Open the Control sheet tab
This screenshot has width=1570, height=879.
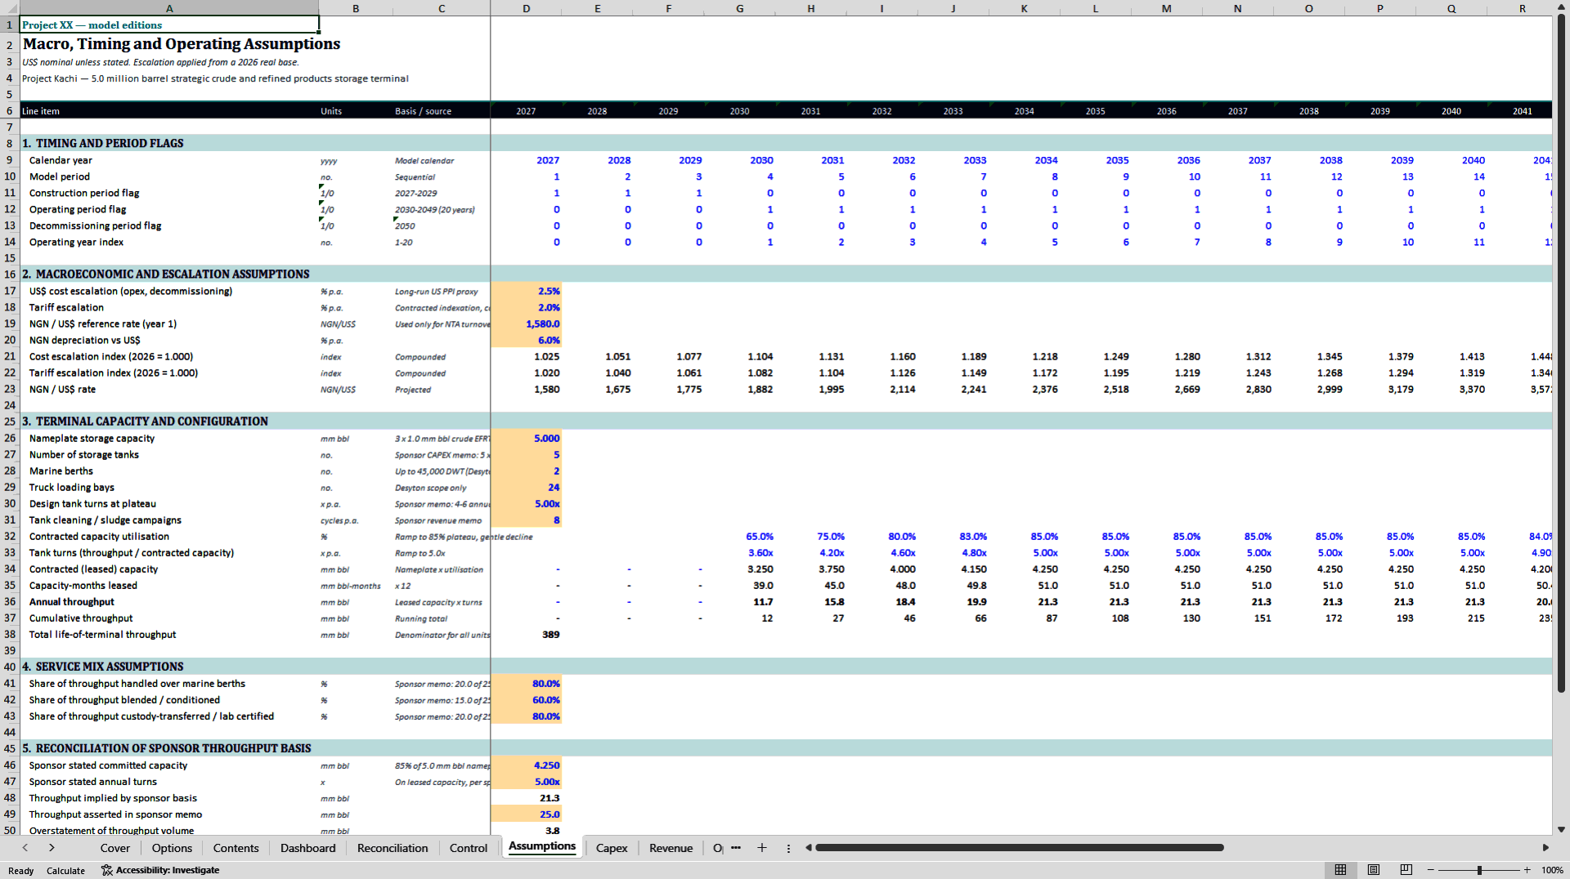pyautogui.click(x=469, y=848)
